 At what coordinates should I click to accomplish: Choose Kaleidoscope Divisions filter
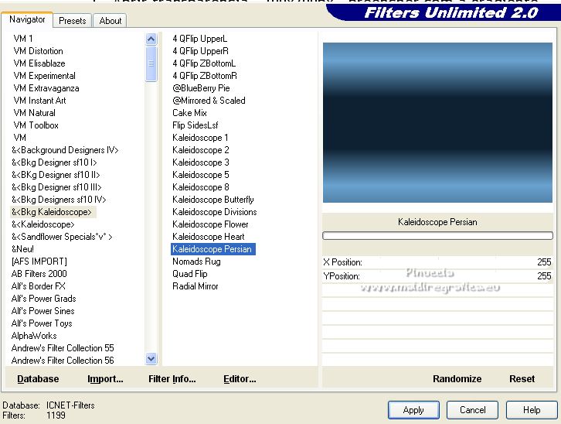pos(215,212)
